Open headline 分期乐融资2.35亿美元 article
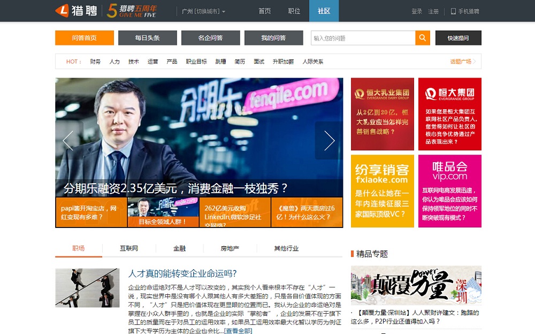The height and width of the screenshot is (334, 535). pos(175,188)
